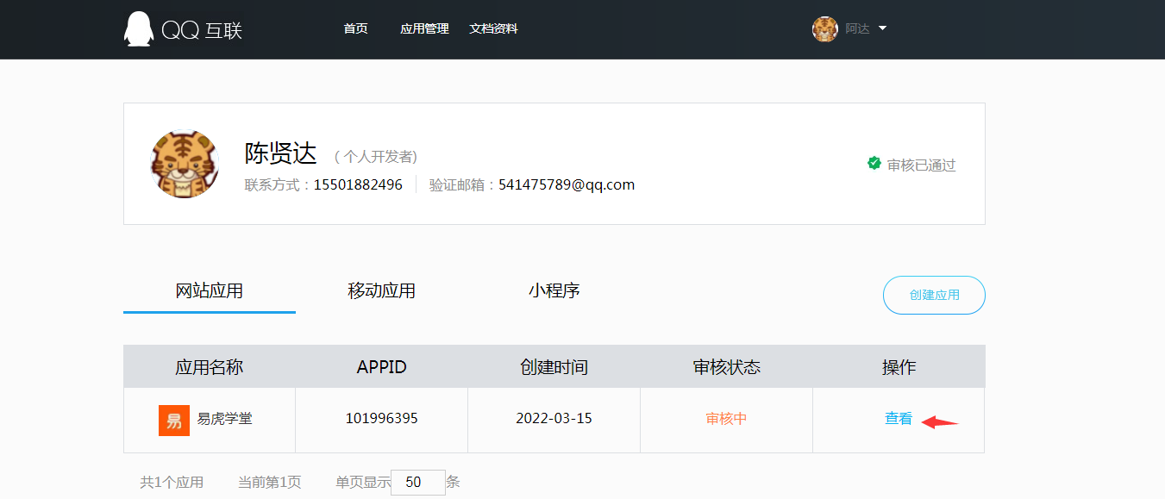
Task: Click the orange 易虎学堂 app icon
Action: (x=174, y=420)
